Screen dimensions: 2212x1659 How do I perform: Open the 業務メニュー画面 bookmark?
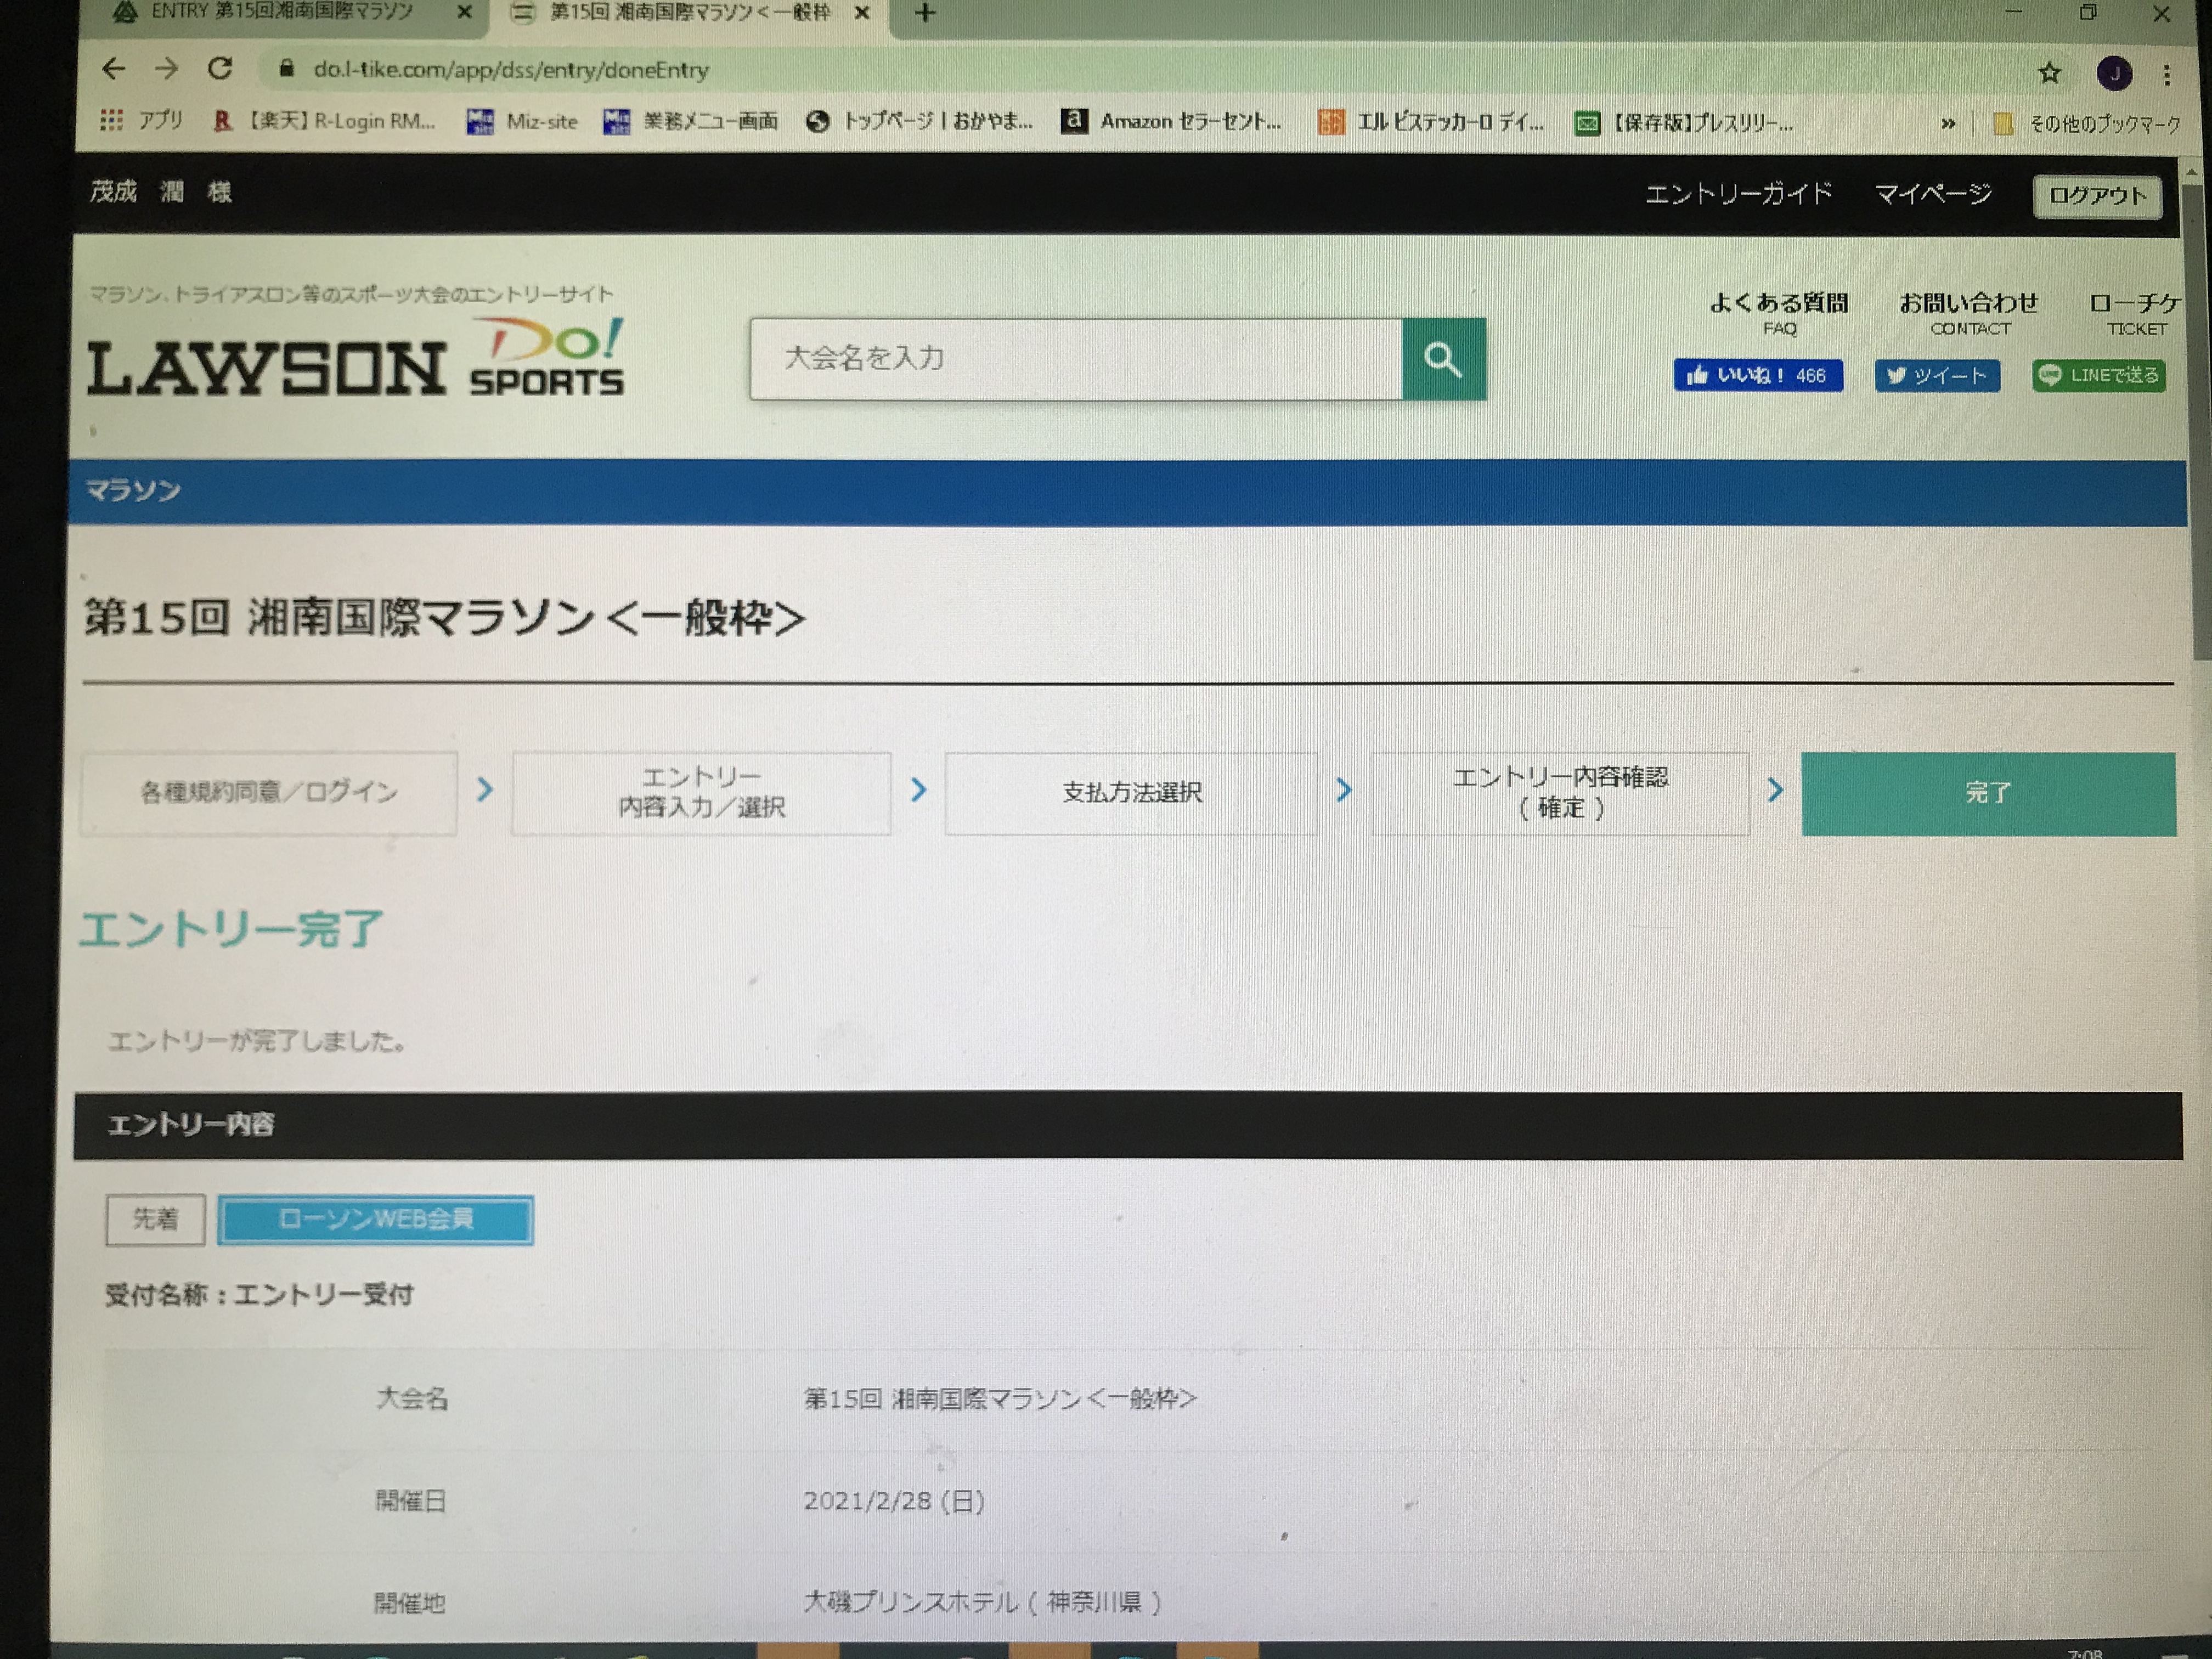(x=691, y=121)
